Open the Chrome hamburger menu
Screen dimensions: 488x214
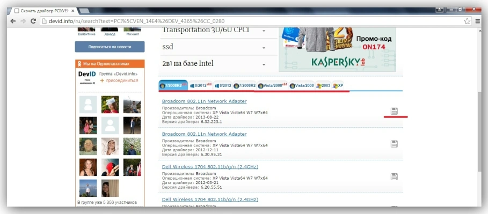click(x=478, y=21)
